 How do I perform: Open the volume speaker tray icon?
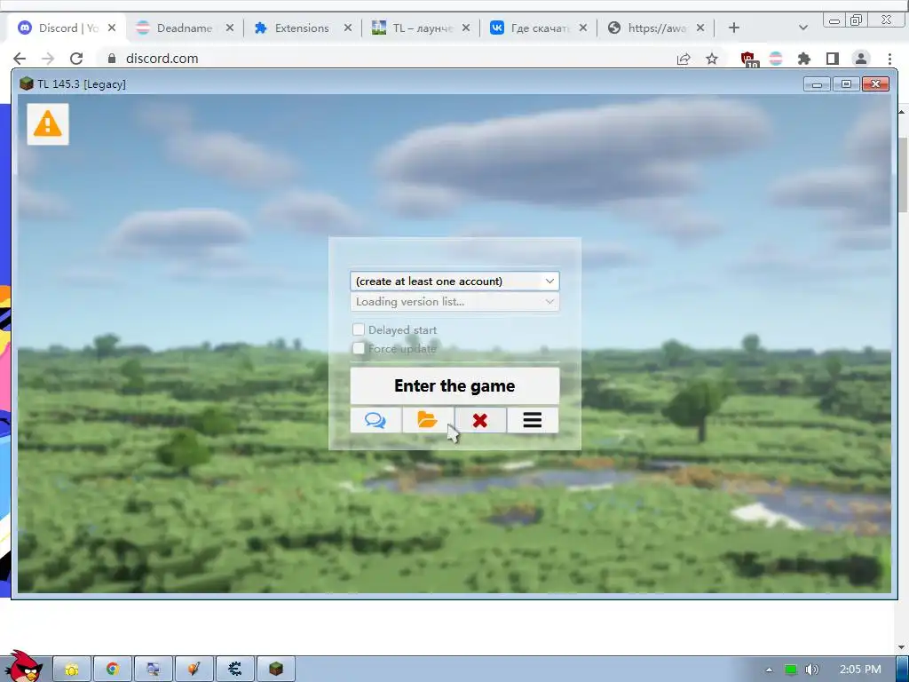(812, 670)
